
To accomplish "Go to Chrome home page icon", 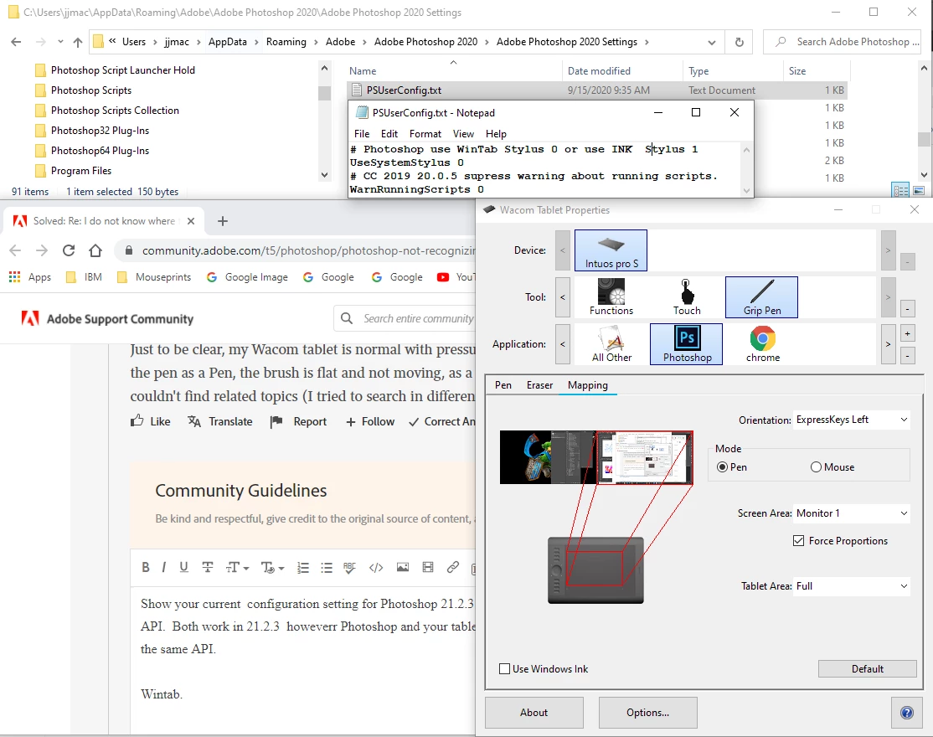I will point(95,250).
